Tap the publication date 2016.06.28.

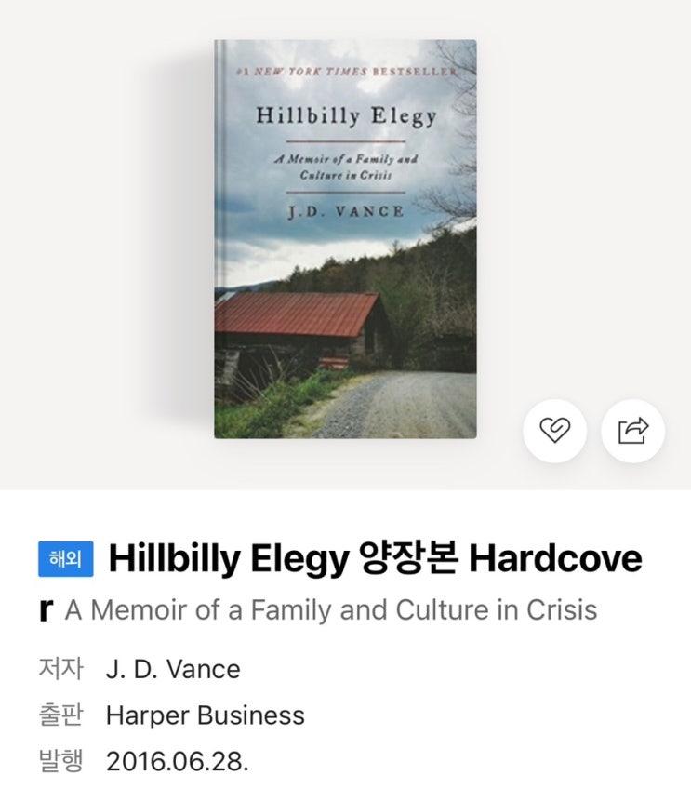[x=177, y=762]
